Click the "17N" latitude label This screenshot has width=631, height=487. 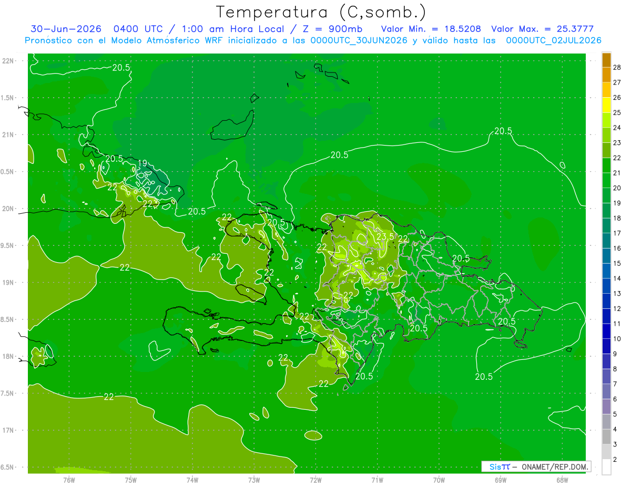click(8, 431)
